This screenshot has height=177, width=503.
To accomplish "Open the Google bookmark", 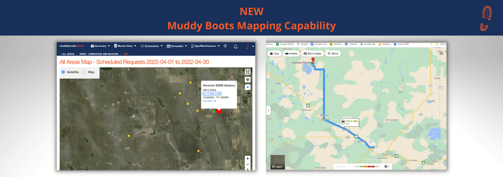I will click(x=302, y=44).
